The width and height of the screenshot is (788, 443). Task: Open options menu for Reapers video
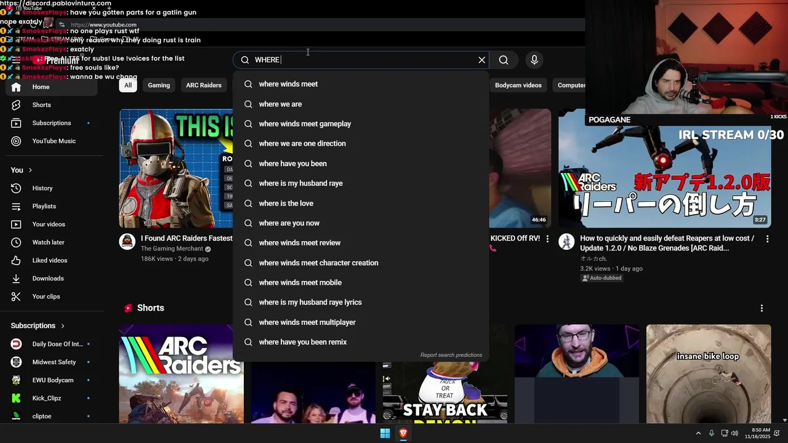767,239
